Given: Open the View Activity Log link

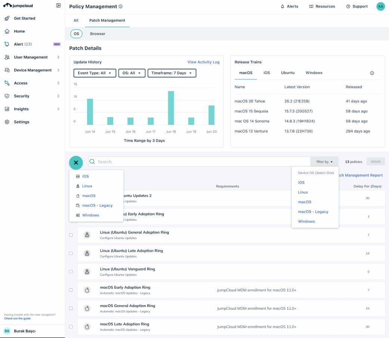Looking at the screenshot, I should pos(203,62).
